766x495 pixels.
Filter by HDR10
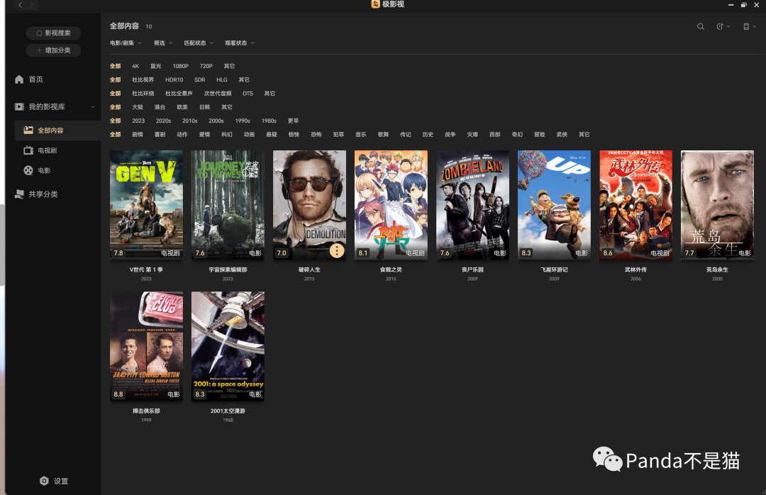(174, 79)
